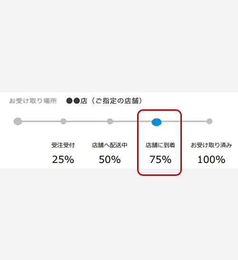This screenshot has width=238, height=260.
Task: Click the gray dot above 受注受付
Action: (63, 121)
